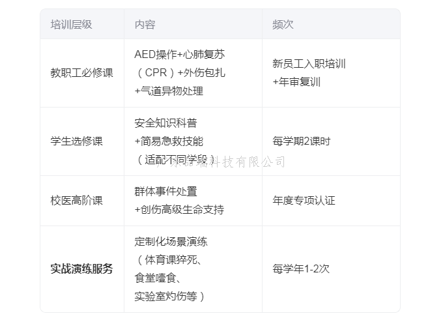Click the 群体事件处置 text line
This screenshot has width=443, height=320.
pos(165,192)
